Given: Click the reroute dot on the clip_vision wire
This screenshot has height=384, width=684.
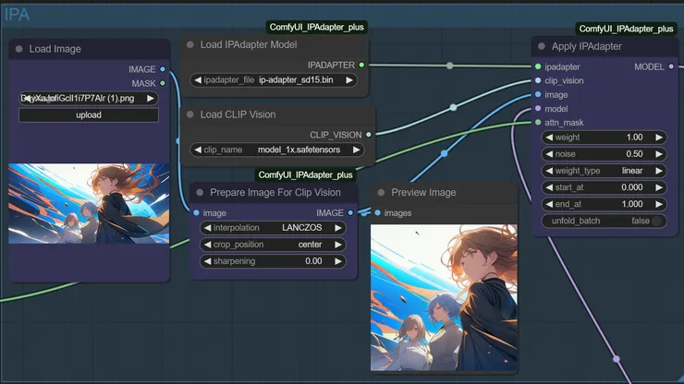Looking at the screenshot, I should pos(453,107).
